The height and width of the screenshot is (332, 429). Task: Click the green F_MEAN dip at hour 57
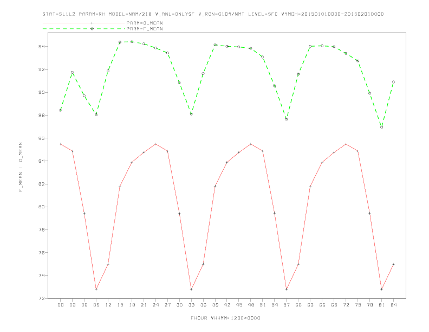point(287,119)
